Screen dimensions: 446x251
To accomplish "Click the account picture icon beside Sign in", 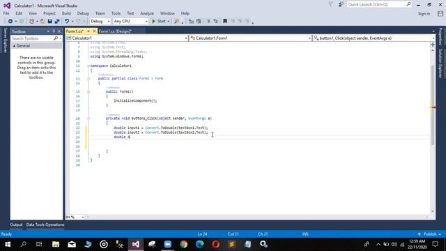I will (440, 13).
